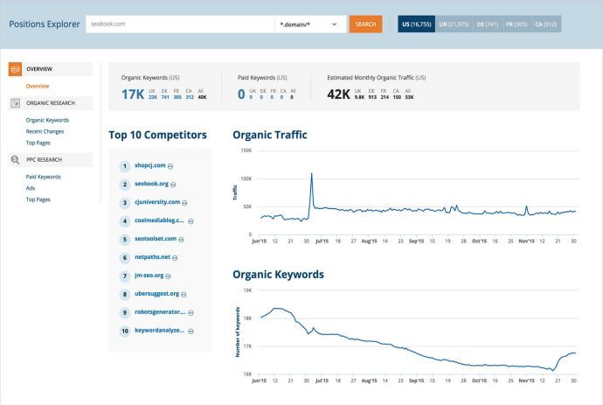Open the PPC RESEARCH sidebar section
Image resolution: width=603 pixels, height=405 pixels.
[x=51, y=160]
